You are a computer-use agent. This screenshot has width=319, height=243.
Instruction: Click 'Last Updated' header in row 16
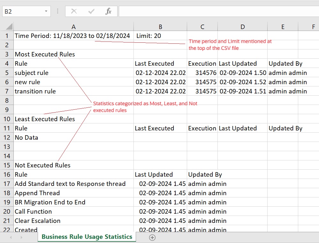pos(160,174)
